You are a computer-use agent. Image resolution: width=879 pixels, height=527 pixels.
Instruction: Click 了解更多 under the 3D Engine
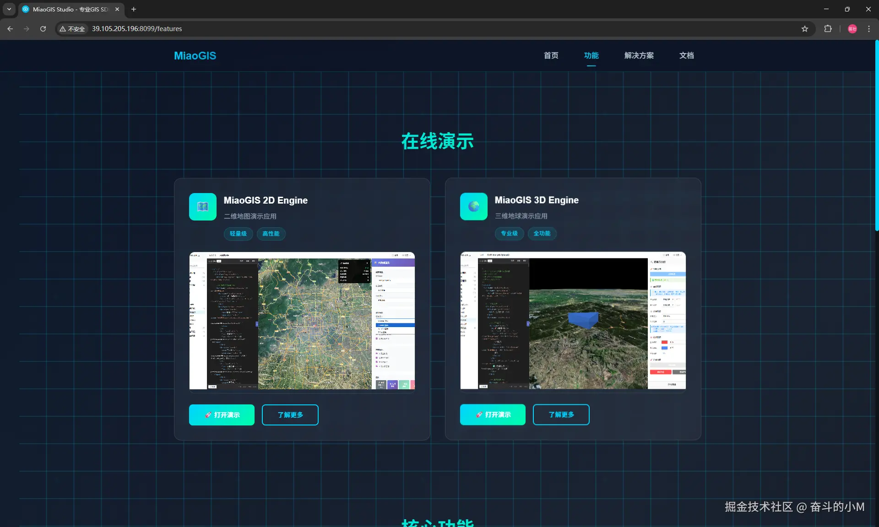(x=561, y=414)
